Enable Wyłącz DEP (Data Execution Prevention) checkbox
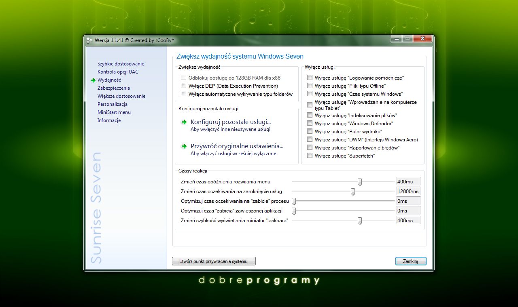The image size is (518, 307). [x=184, y=86]
